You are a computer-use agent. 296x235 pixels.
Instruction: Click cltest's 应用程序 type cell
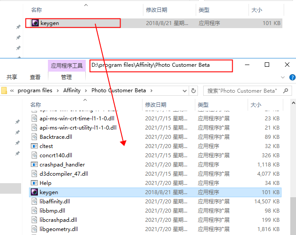pos(208,146)
